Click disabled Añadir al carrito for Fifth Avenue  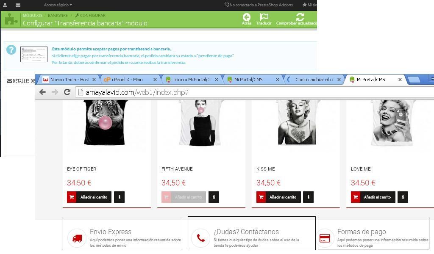[x=184, y=197]
